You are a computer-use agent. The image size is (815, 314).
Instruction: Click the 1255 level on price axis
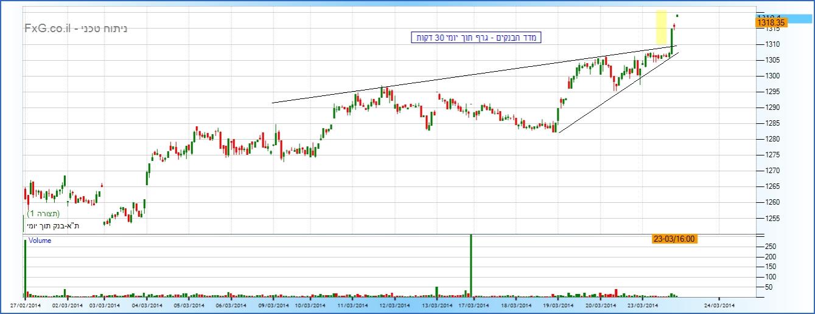(764, 218)
